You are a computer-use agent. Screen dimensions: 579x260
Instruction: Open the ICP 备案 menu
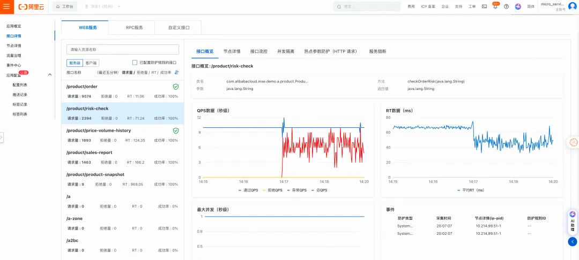point(428,6)
